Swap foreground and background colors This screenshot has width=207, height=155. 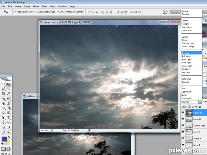9,137
